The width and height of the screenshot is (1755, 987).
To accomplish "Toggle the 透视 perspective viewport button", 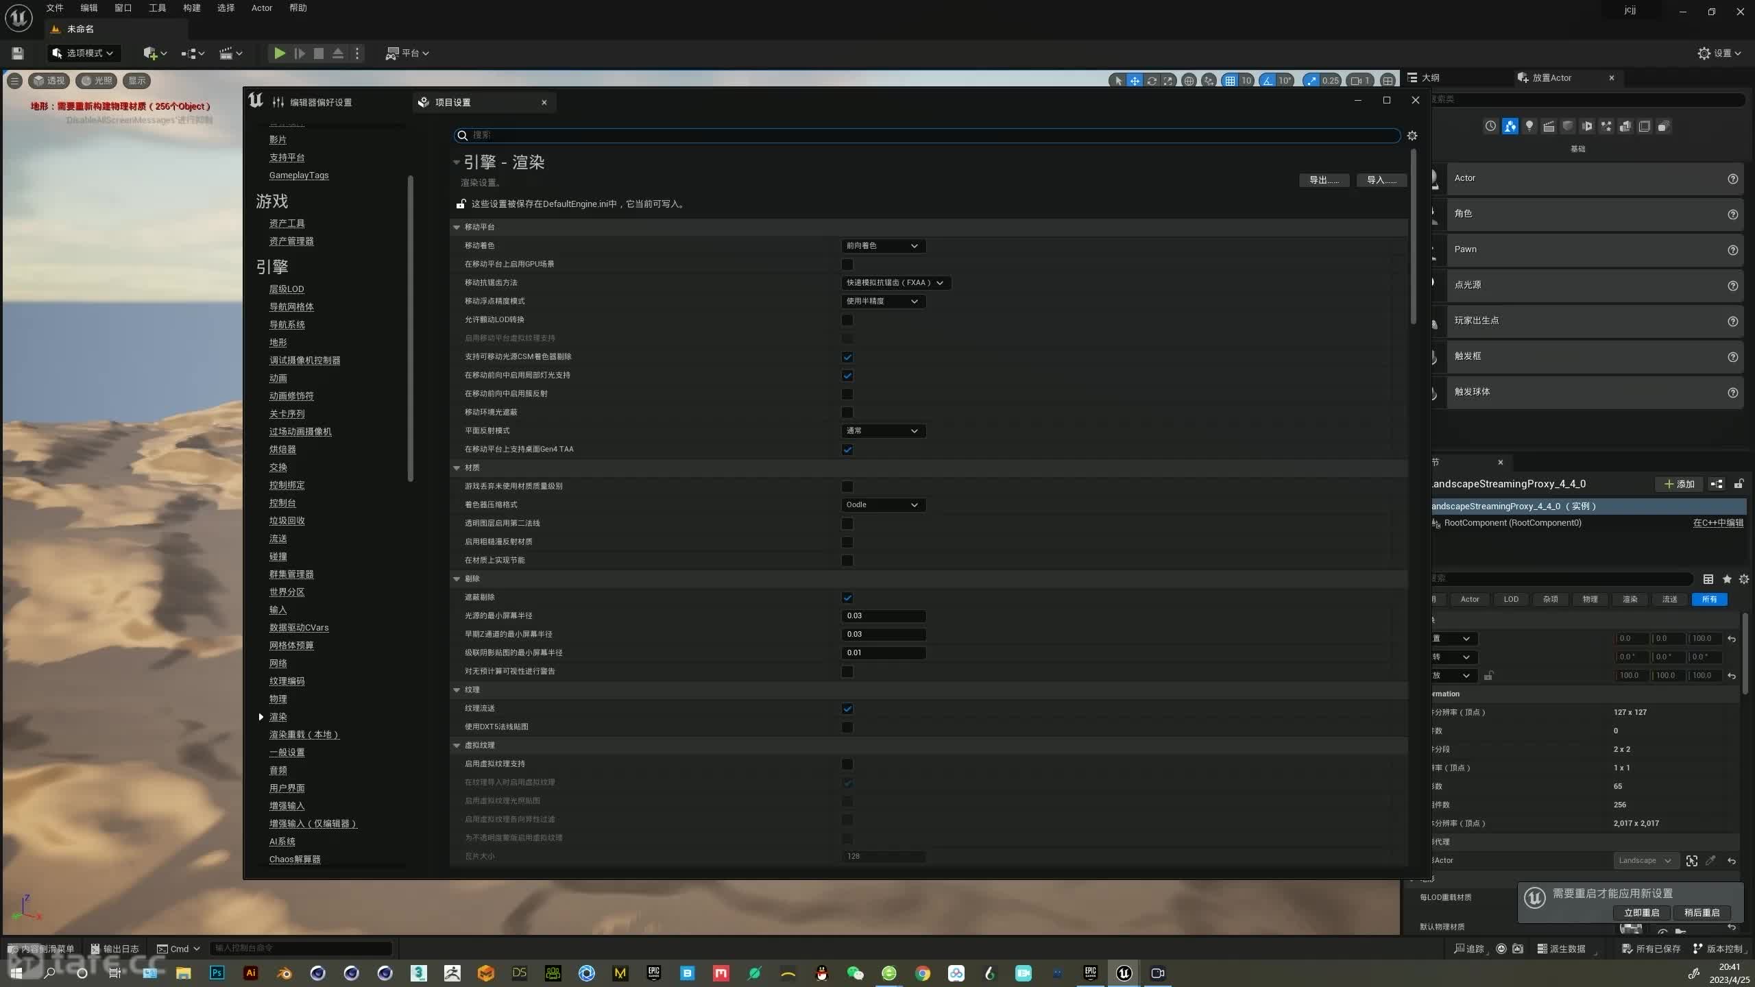I will (49, 80).
